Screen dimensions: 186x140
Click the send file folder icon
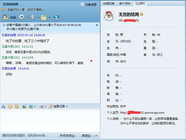(44, 17)
